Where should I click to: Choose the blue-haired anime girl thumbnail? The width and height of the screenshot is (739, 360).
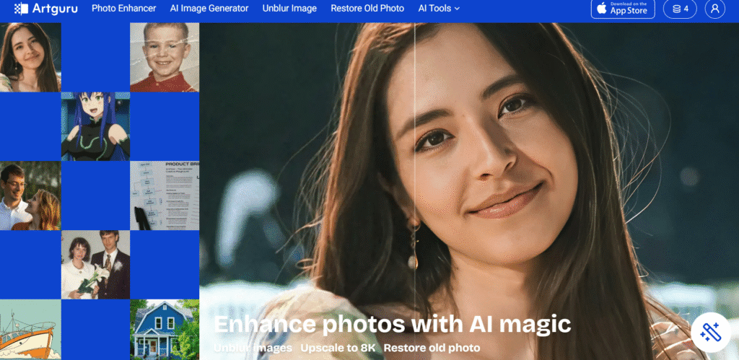click(x=96, y=126)
